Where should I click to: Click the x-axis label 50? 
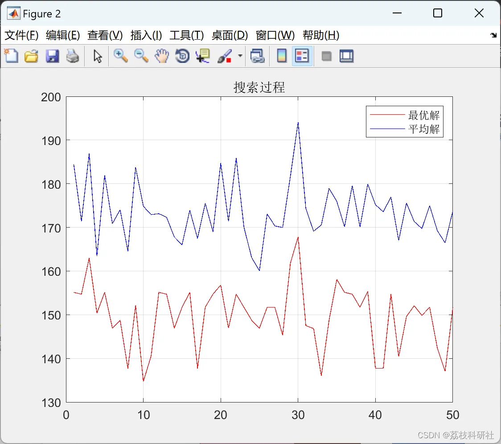(452, 415)
